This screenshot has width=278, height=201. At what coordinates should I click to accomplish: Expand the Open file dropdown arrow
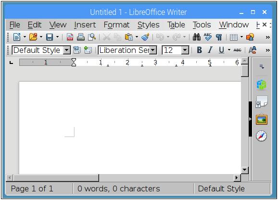click(x=41, y=37)
